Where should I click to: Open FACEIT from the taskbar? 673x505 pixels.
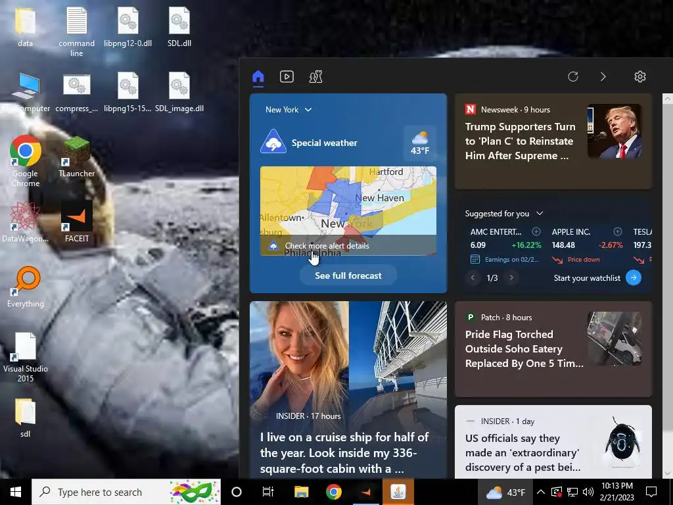pyautogui.click(x=365, y=492)
